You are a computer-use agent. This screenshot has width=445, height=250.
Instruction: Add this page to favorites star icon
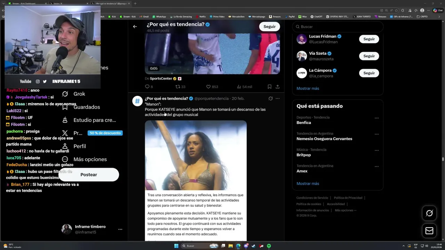396,10
